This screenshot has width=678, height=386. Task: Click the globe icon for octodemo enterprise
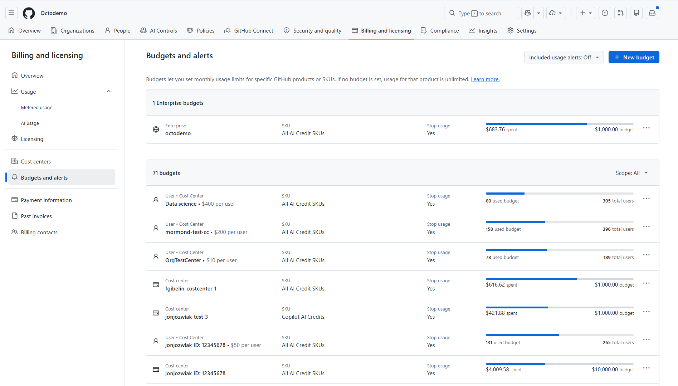click(156, 130)
